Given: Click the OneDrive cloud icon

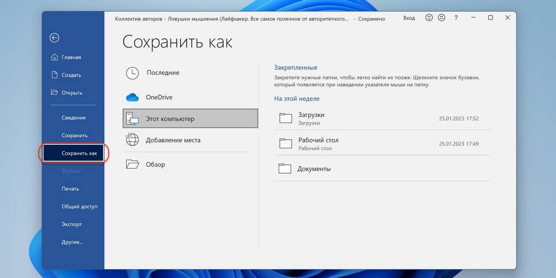Looking at the screenshot, I should tap(133, 97).
